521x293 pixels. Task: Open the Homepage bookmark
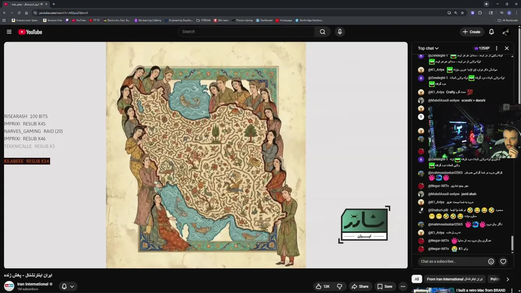point(284,20)
